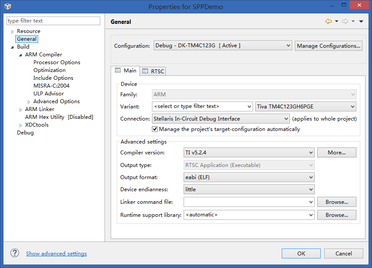Open the view menu triangle icon

tap(361, 21)
